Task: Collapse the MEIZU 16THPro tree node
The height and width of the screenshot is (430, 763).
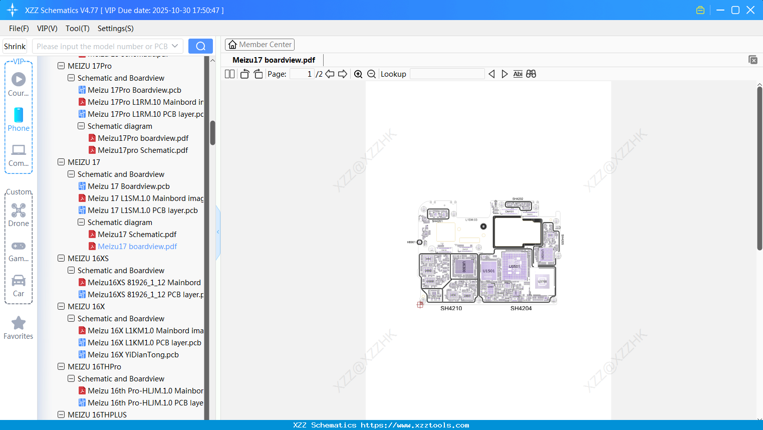Action: (x=61, y=366)
